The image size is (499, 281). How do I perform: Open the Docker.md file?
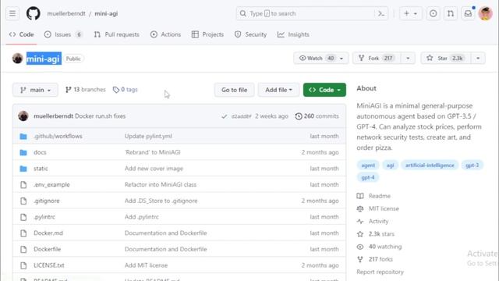click(48, 233)
